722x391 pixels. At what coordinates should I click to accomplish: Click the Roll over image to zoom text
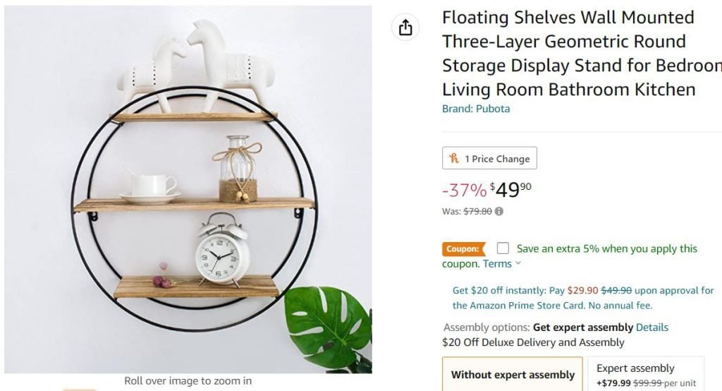[188, 381]
